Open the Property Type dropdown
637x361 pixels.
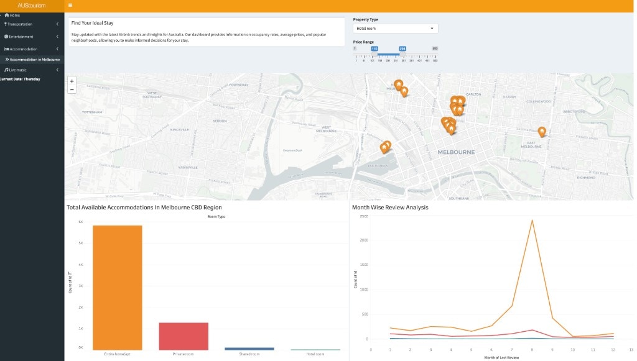click(x=395, y=29)
